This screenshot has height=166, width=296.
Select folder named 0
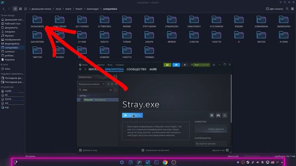[239, 37]
